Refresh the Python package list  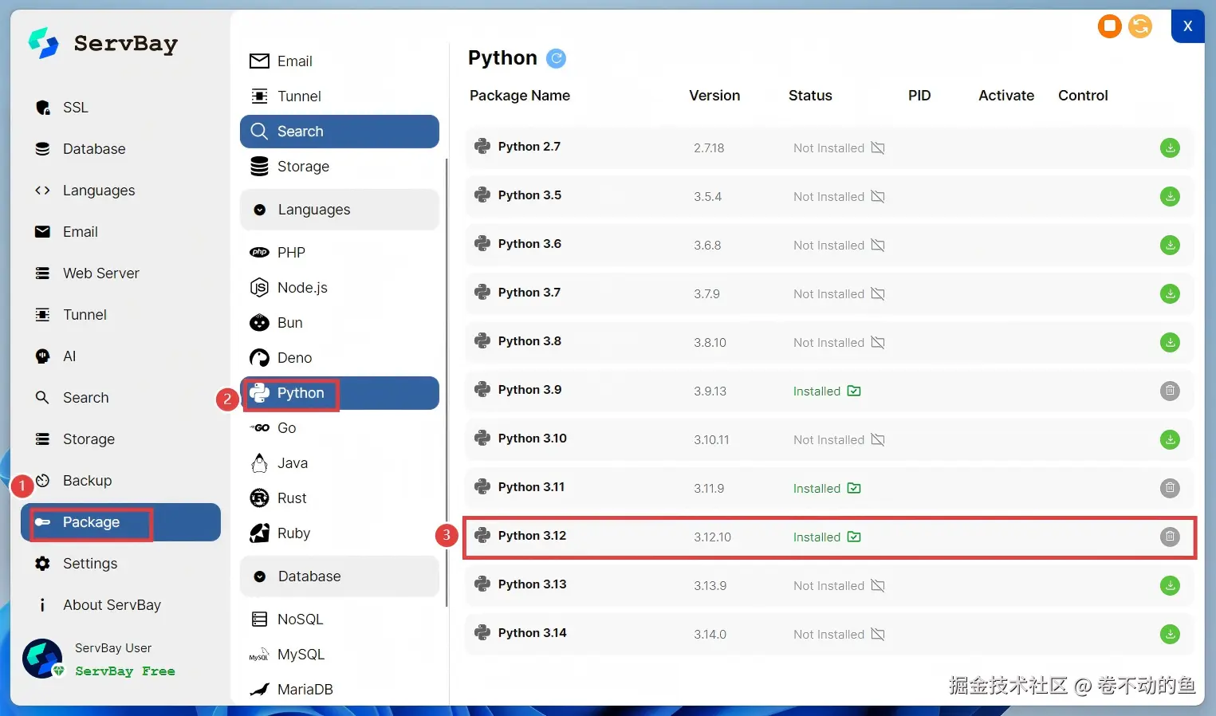[556, 58]
